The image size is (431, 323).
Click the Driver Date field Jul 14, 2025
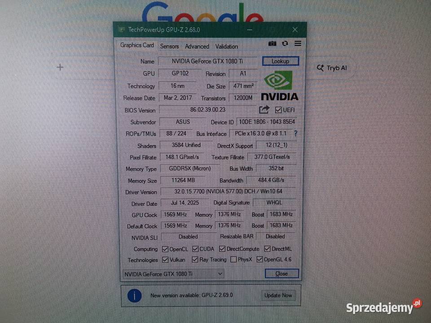tap(185, 203)
